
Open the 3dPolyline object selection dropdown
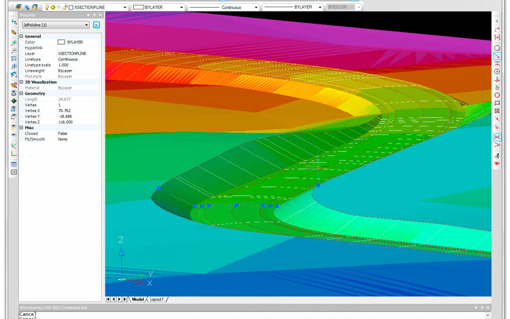tap(86, 25)
